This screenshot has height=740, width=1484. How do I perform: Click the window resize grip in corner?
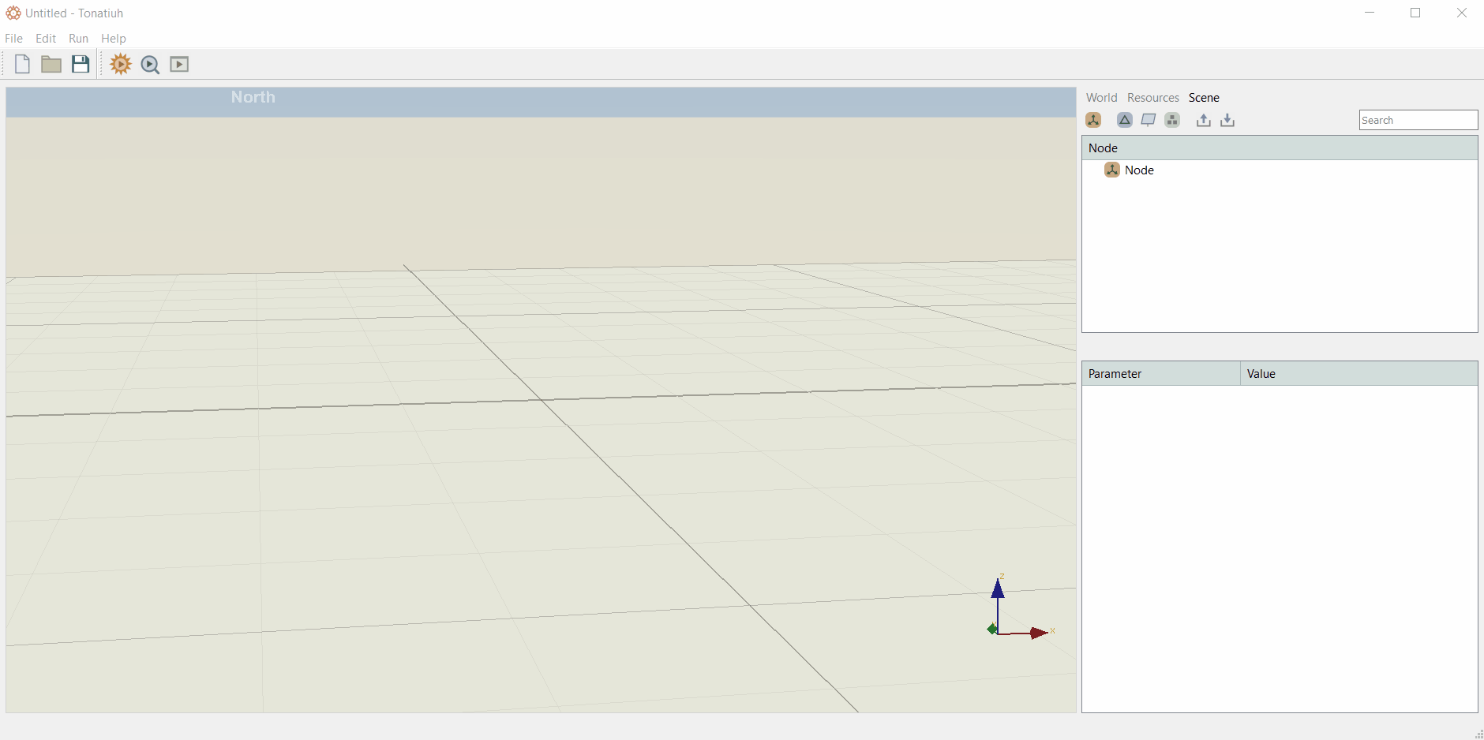(1478, 734)
